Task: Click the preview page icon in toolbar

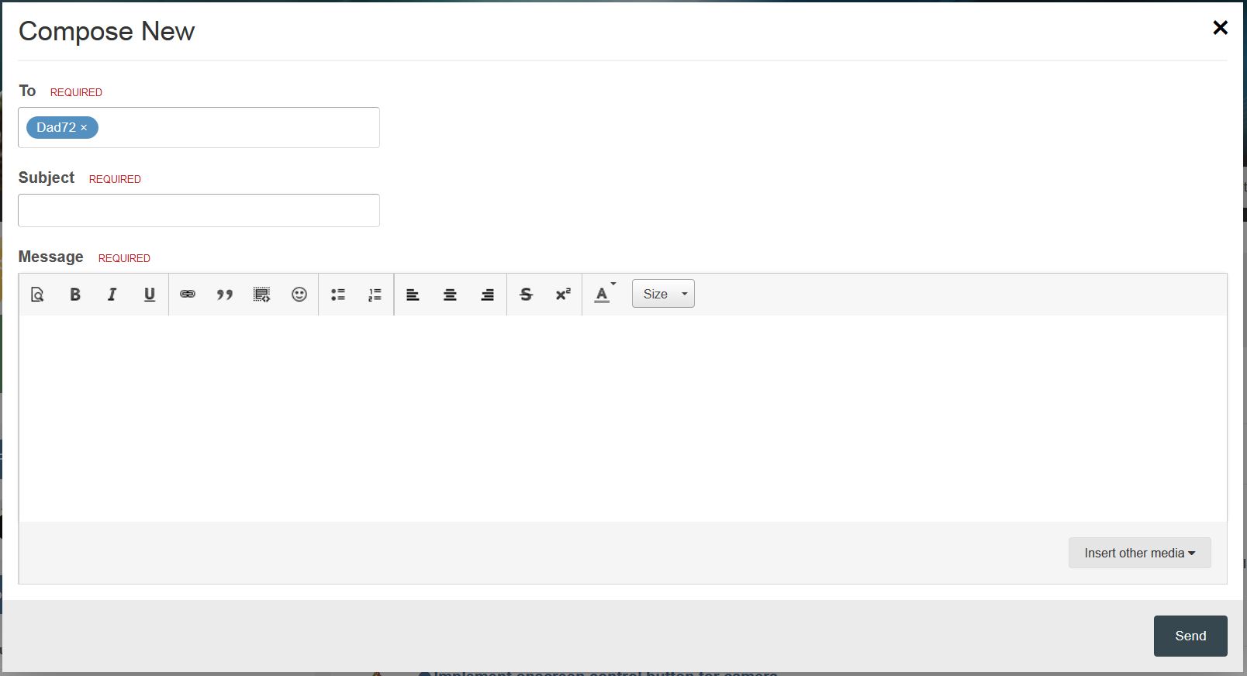Action: point(37,295)
